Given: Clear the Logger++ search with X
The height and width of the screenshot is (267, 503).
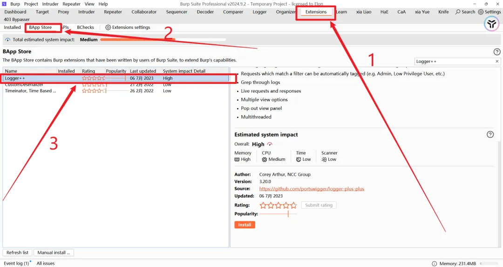Looking at the screenshot, I should [497, 62].
